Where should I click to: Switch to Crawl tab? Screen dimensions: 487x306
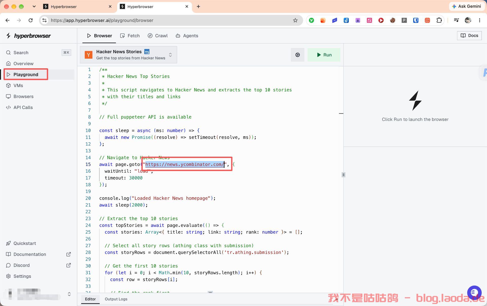(158, 36)
